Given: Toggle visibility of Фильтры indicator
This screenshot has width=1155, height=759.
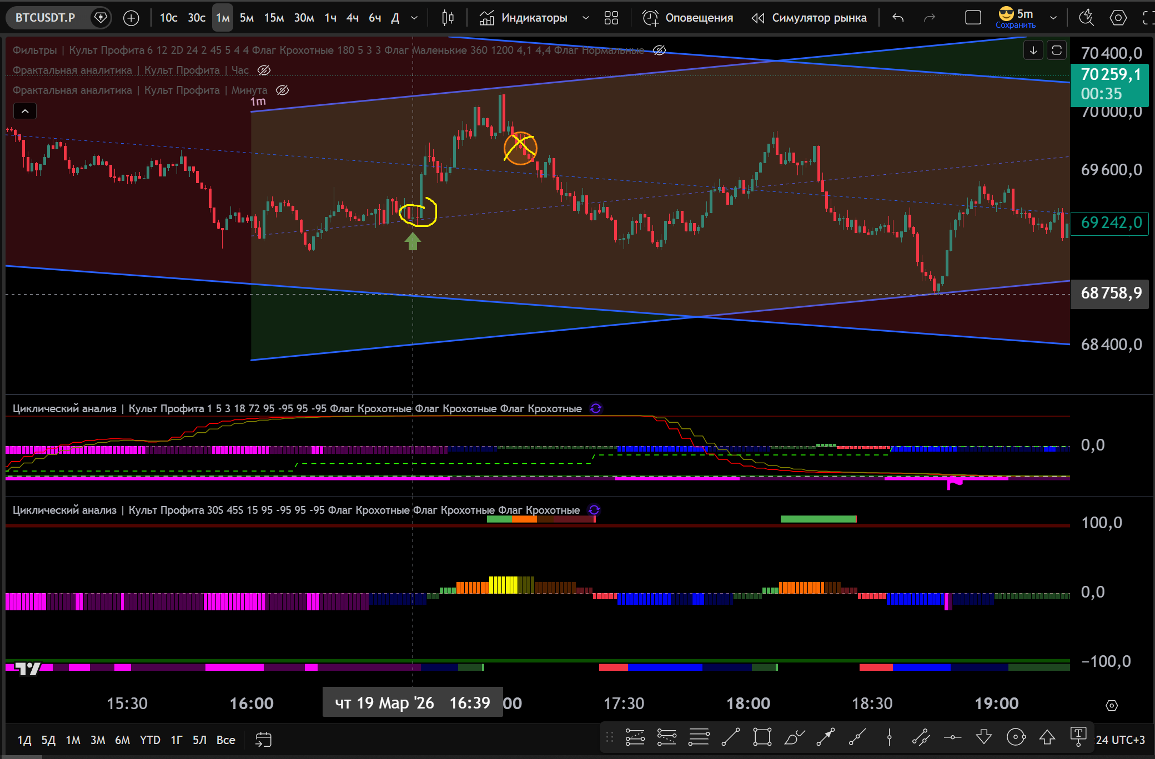Looking at the screenshot, I should point(659,50).
